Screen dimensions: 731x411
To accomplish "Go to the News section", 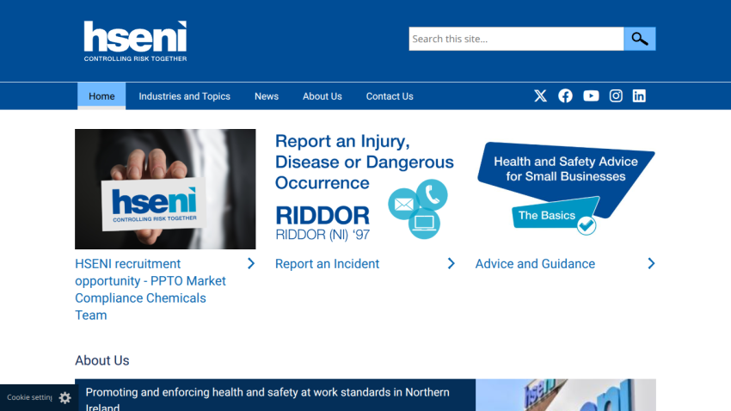I will coord(267,96).
